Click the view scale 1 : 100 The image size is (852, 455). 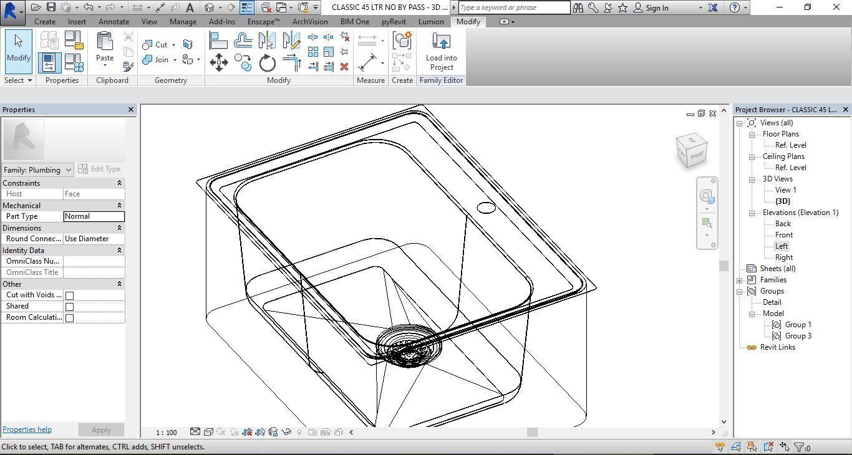coord(167,432)
